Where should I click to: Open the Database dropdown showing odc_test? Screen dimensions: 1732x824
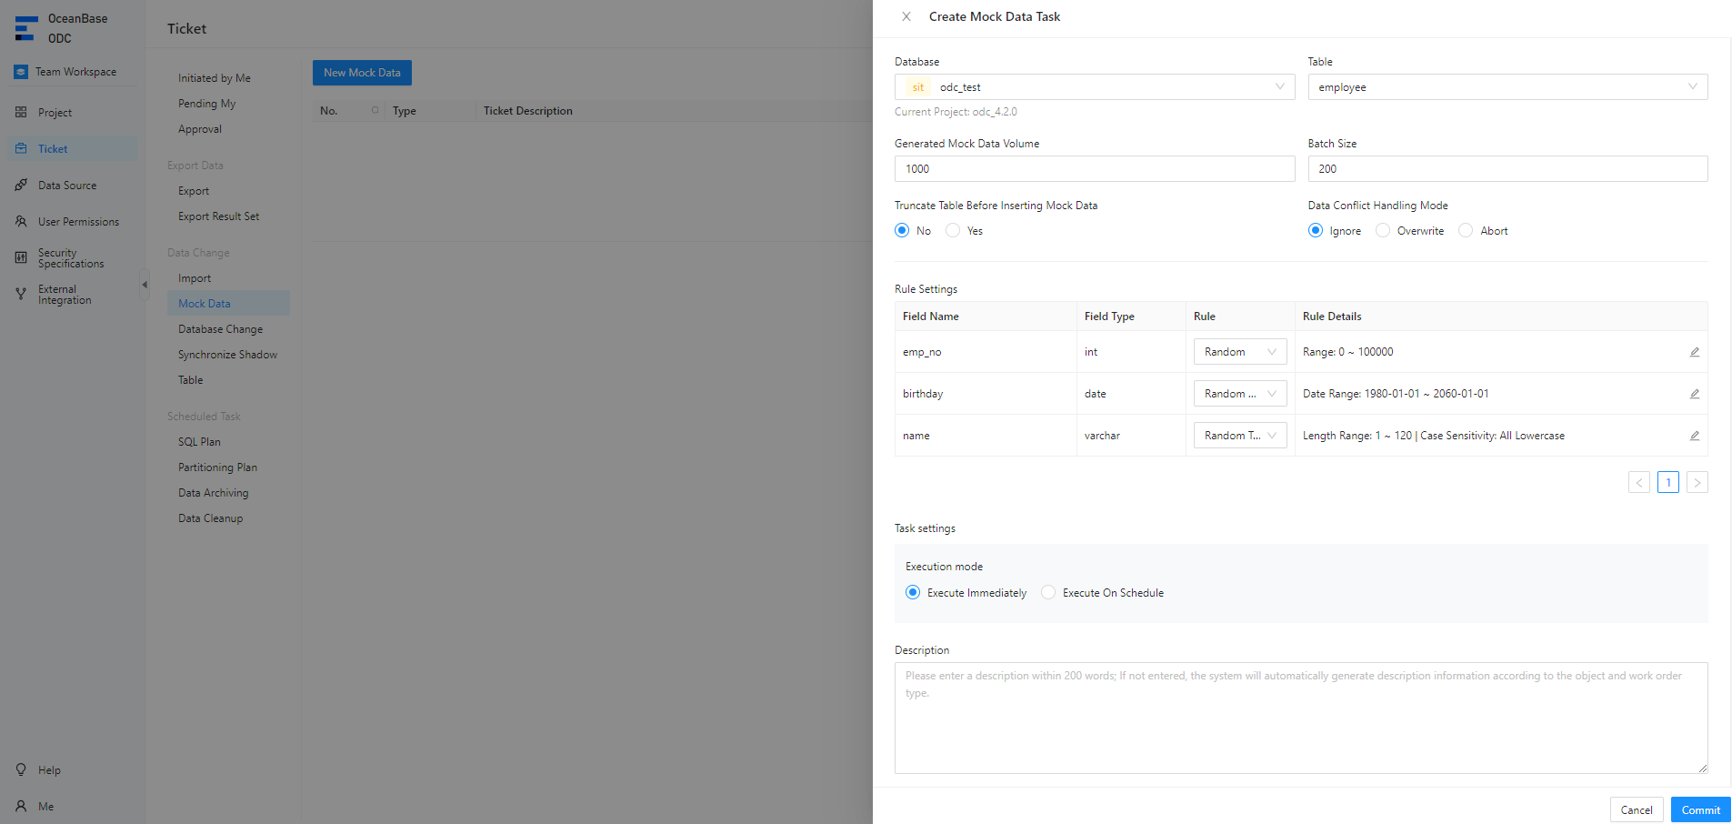coord(1094,87)
